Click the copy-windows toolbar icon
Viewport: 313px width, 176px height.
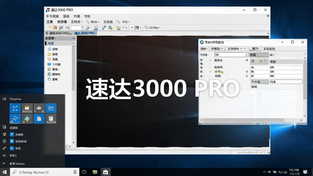pyautogui.click(x=110, y=28)
